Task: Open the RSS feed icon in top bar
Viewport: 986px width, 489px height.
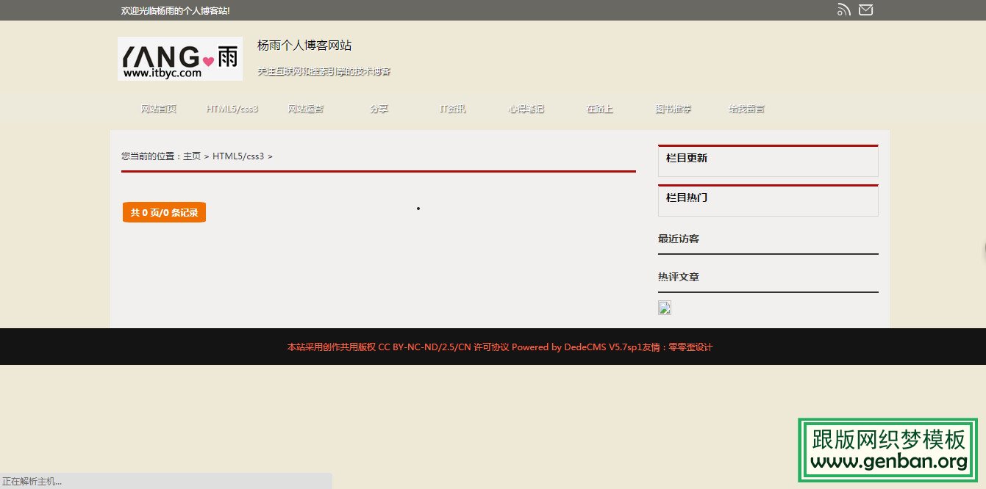Action: (843, 10)
